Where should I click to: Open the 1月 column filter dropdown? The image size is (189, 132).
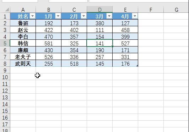pyautogui.click(x=58, y=16)
